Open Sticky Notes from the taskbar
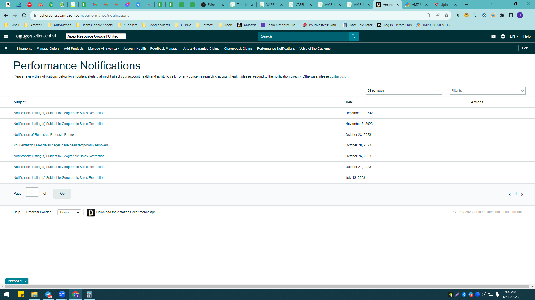Viewport: 535px width, 300px height. [x=21, y=294]
